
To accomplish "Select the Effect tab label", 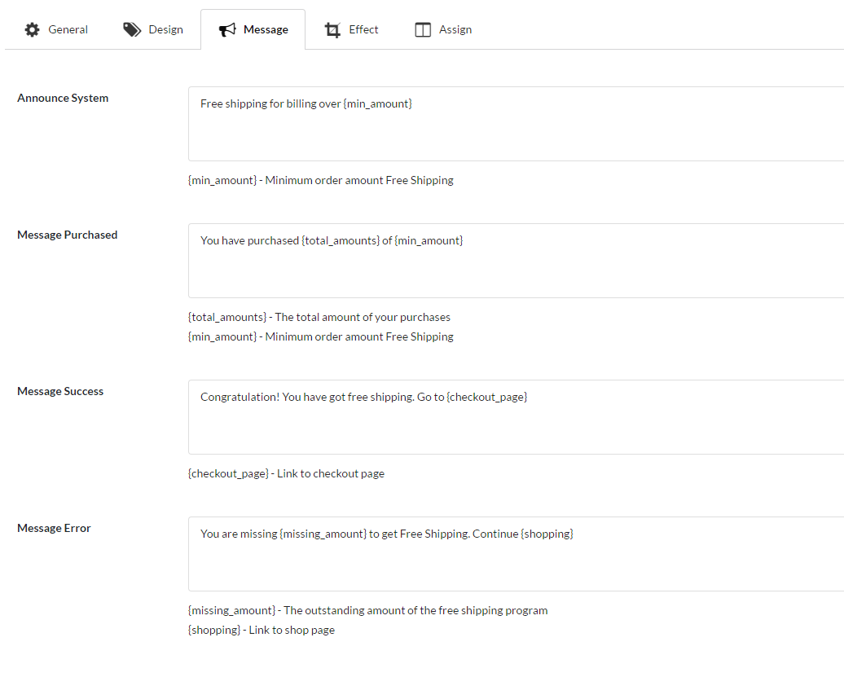I will (363, 29).
